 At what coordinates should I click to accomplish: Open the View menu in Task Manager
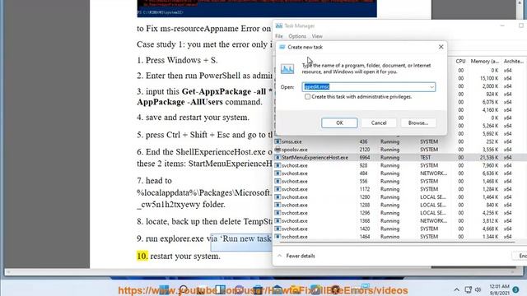[317, 36]
